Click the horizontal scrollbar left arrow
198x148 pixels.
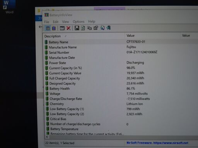pos(47,137)
